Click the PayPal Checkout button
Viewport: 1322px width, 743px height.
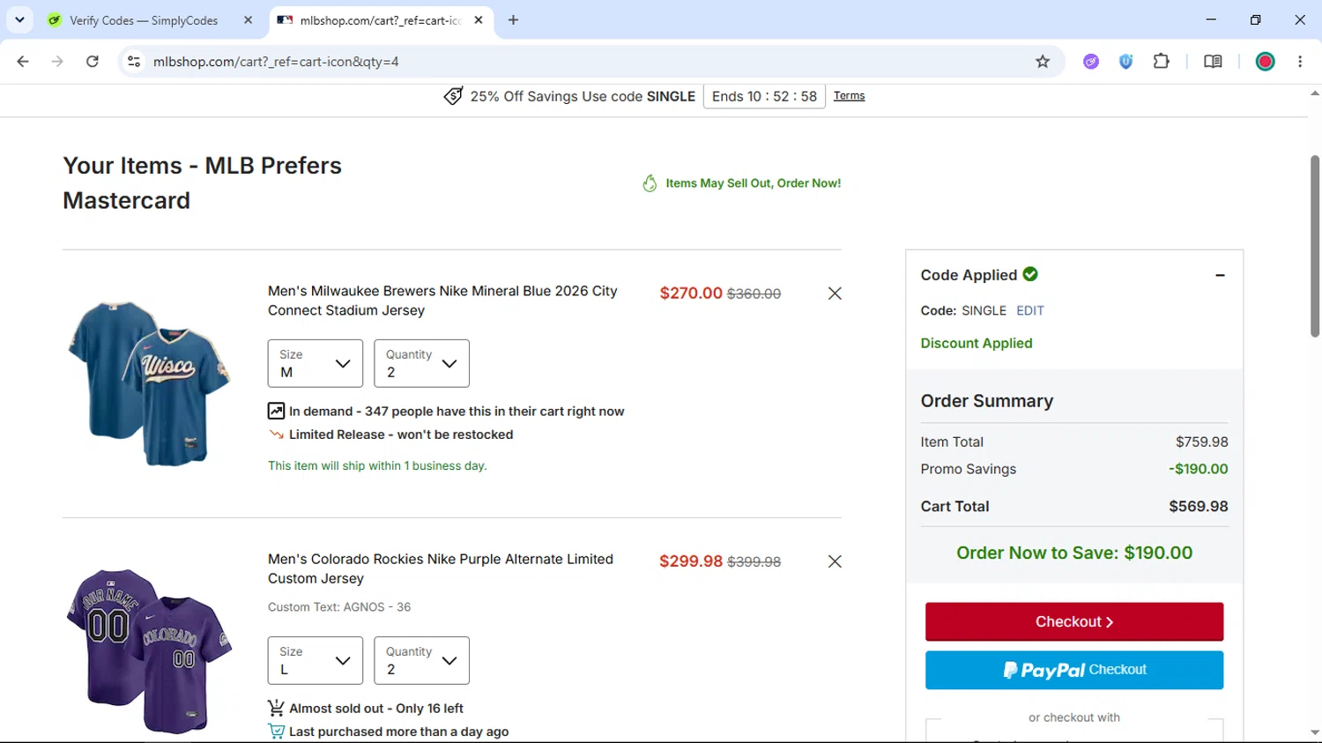[1074, 670]
